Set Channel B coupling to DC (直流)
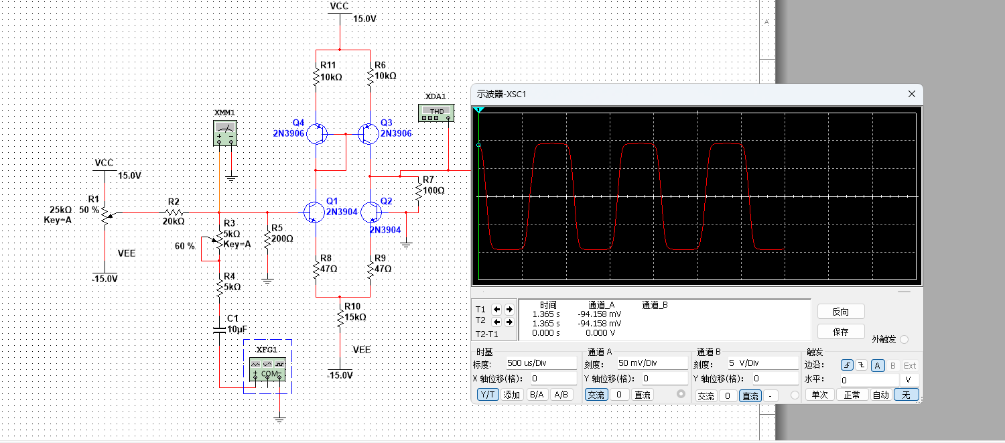 (750, 396)
